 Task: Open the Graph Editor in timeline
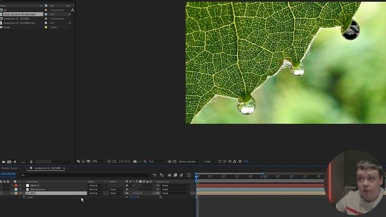click(189, 175)
